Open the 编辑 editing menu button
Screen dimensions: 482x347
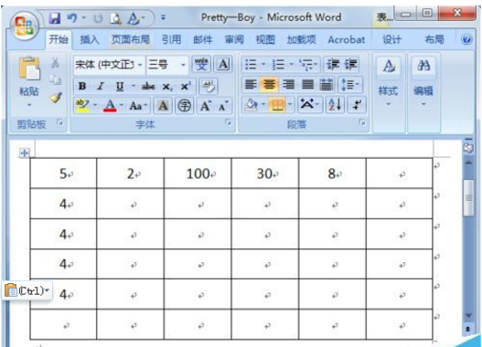point(423,82)
